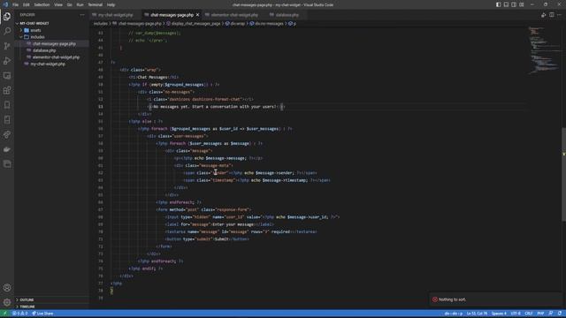566x318 pixels.
Task: Open the Accounts menu icon
Action: tap(7, 288)
